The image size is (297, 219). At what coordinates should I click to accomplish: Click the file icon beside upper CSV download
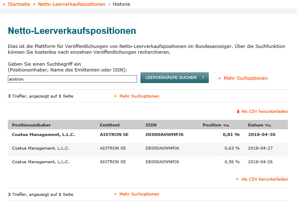[x=238, y=112]
